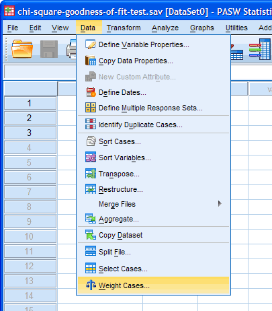
Task: Click the Copy Data Properties icon
Action: coord(91,61)
